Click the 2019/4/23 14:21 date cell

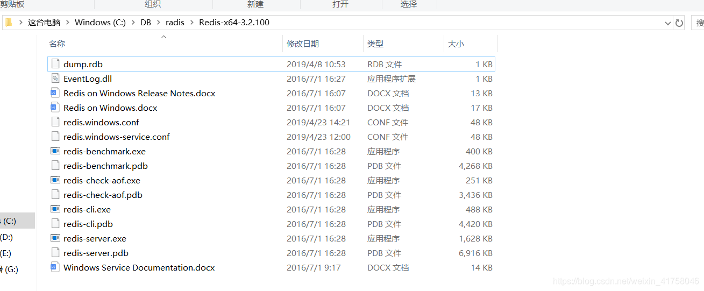[x=318, y=122]
